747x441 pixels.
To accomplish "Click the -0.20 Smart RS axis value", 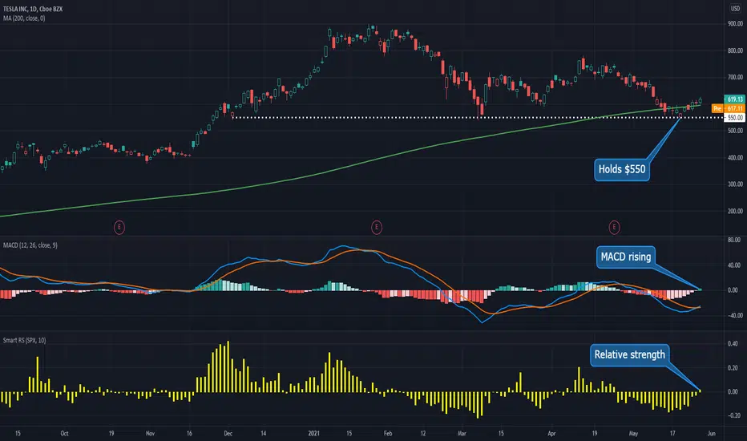I will pos(733,415).
